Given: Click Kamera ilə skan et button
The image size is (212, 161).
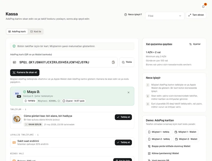Looking at the screenshot, I should 25,72.
